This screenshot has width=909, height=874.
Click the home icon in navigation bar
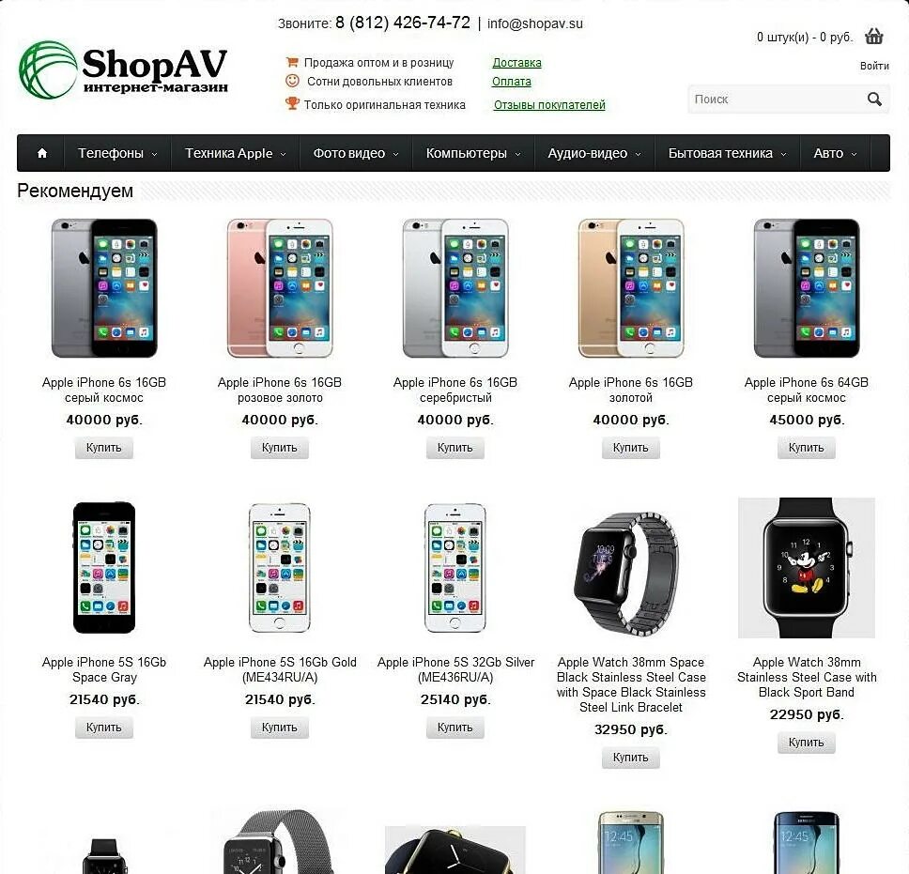(x=41, y=153)
